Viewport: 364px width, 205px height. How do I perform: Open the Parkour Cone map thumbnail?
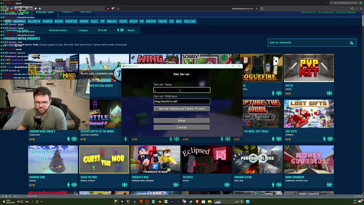53,159
